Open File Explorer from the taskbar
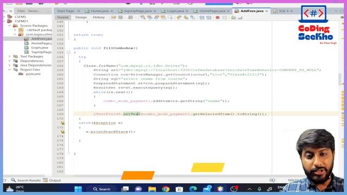This screenshot has height=195, width=347. pyautogui.click(x=152, y=189)
